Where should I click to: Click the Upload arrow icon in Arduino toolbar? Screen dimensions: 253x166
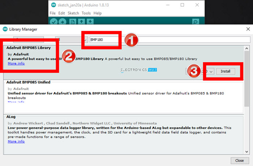point(63,22)
